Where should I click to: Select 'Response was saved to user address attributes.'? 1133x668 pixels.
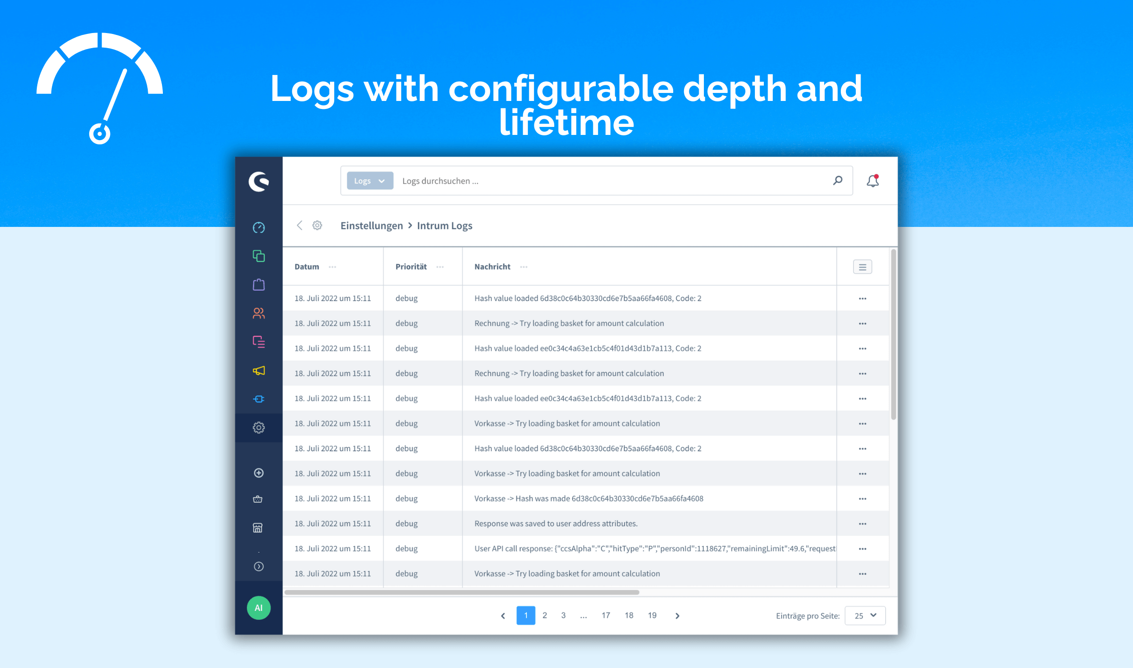tap(556, 523)
